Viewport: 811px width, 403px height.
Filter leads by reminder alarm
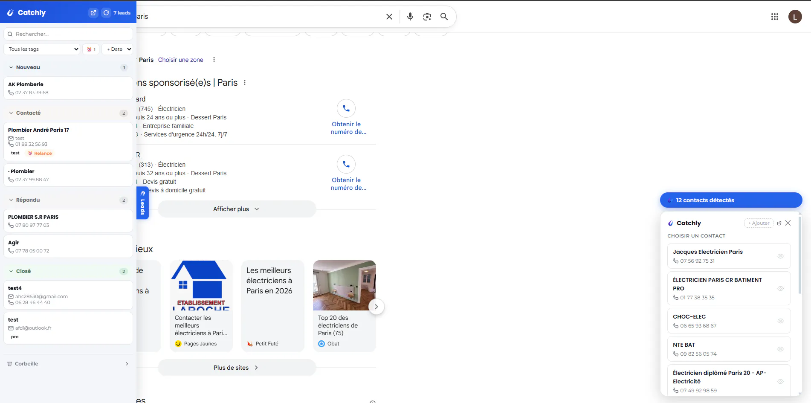(91, 49)
